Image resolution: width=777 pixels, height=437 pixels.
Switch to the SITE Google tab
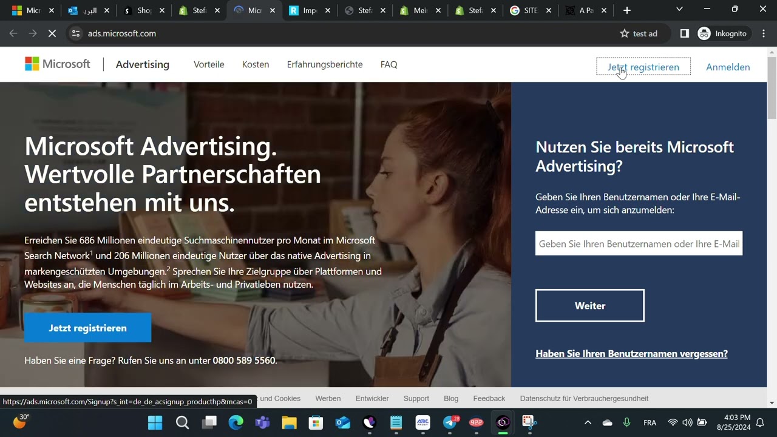click(532, 10)
